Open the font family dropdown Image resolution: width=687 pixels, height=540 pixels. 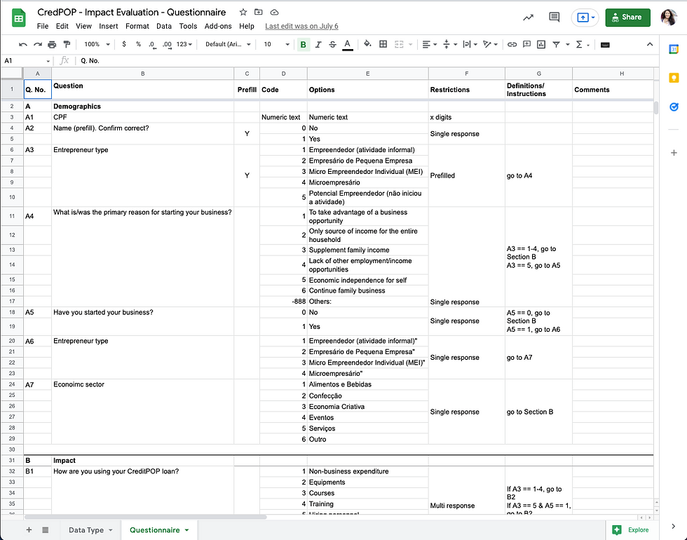(228, 44)
